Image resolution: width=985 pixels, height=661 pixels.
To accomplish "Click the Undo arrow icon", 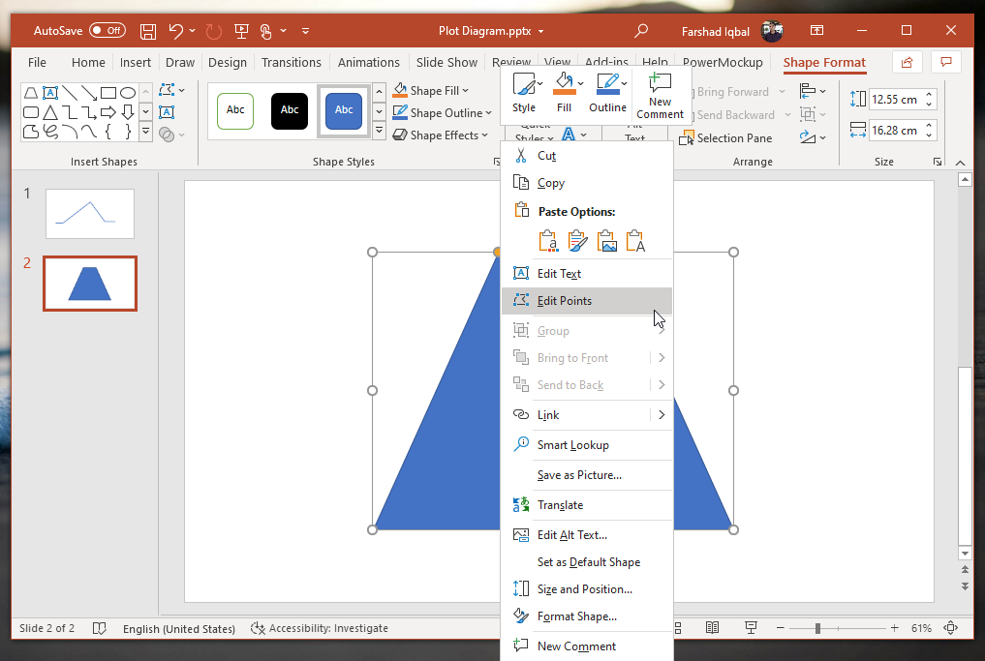I will [176, 31].
